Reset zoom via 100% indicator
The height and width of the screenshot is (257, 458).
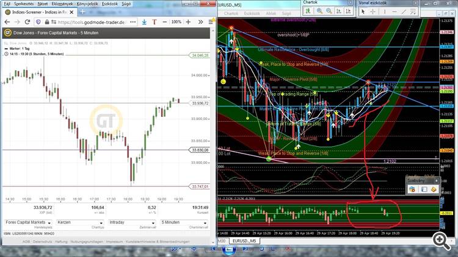[176, 22]
